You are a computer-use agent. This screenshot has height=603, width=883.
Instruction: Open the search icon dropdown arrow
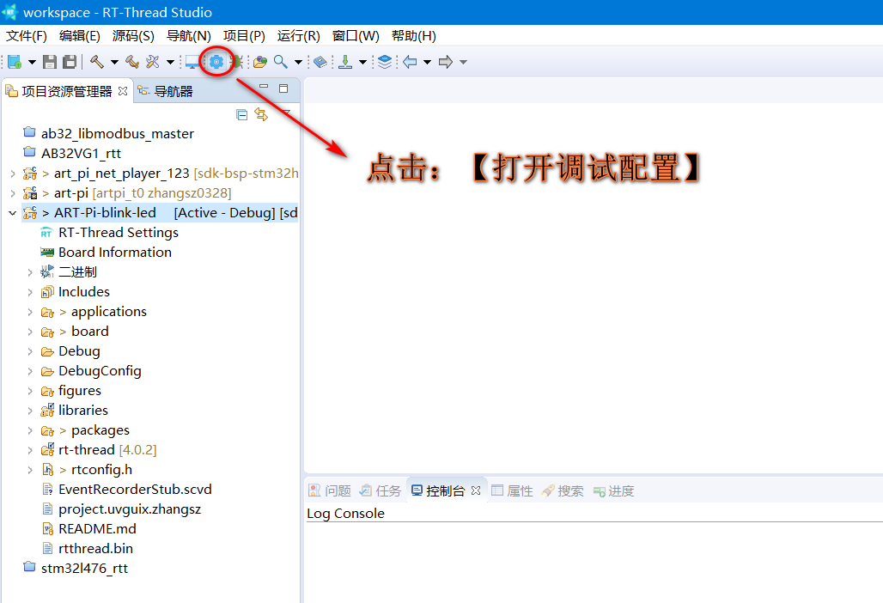298,62
